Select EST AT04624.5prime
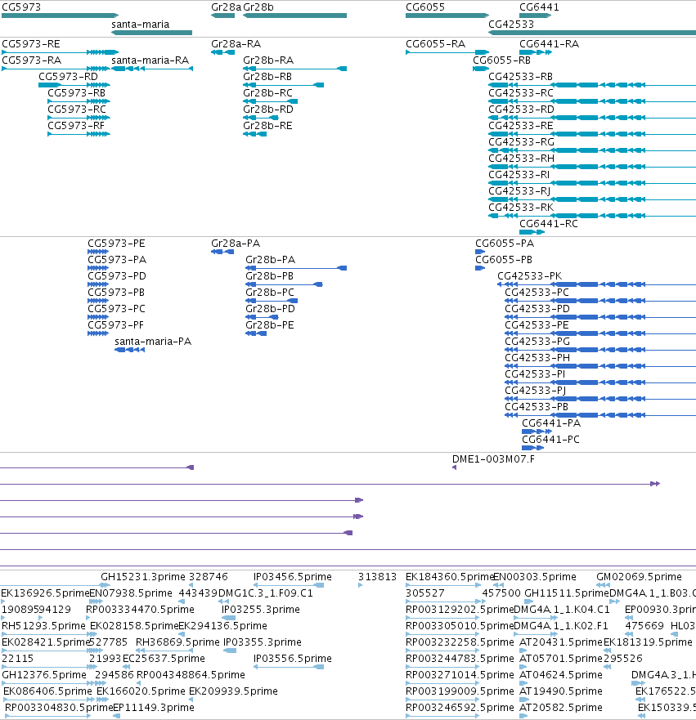The height and width of the screenshot is (720, 696). coord(524,683)
